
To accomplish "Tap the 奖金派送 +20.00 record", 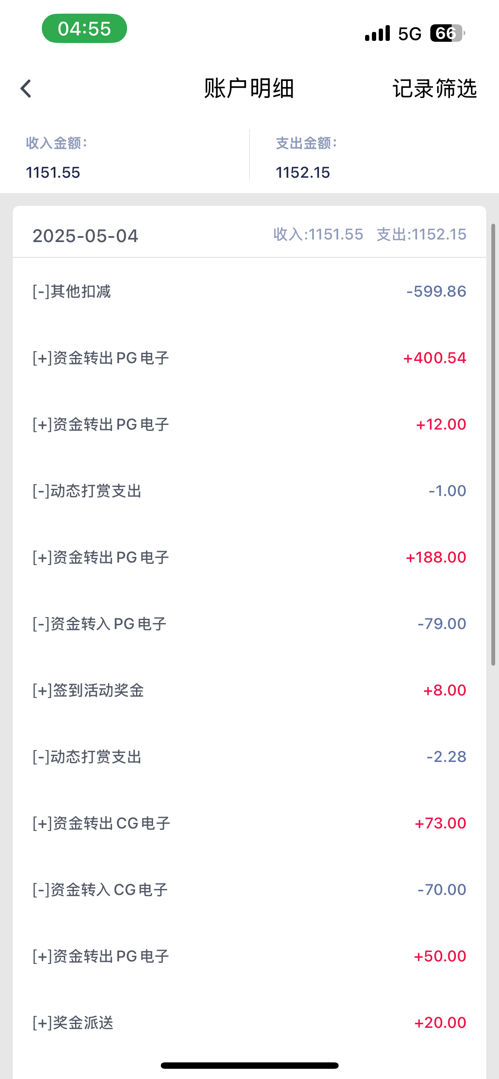I will click(249, 1023).
